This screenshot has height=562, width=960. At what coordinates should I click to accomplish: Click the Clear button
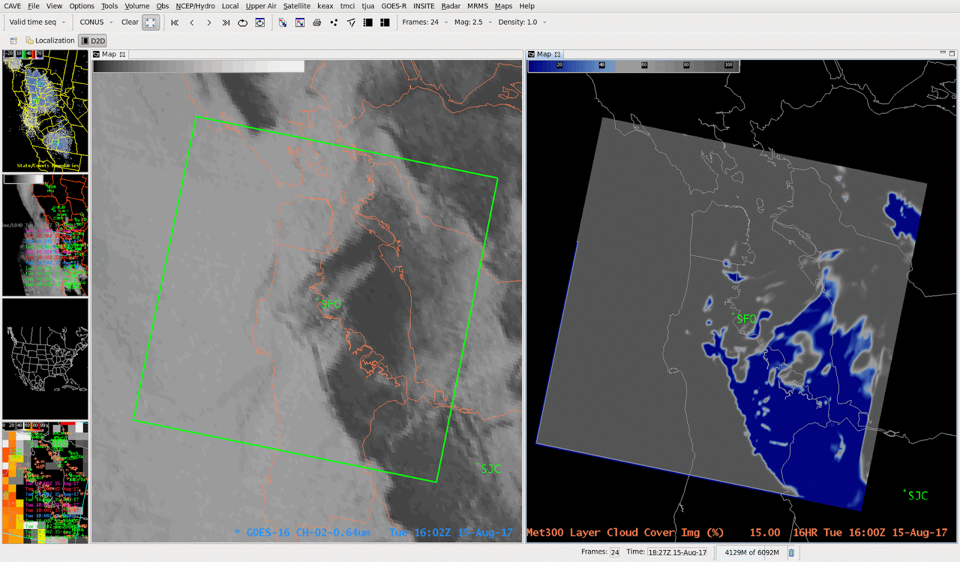click(130, 22)
